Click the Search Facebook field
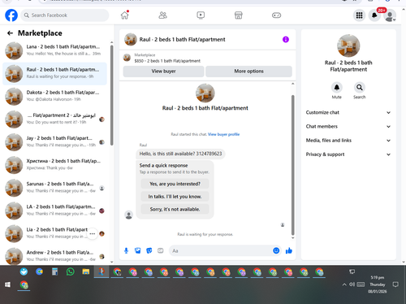Image resolution: width=406 pixels, height=304 pixels. [x=65, y=15]
